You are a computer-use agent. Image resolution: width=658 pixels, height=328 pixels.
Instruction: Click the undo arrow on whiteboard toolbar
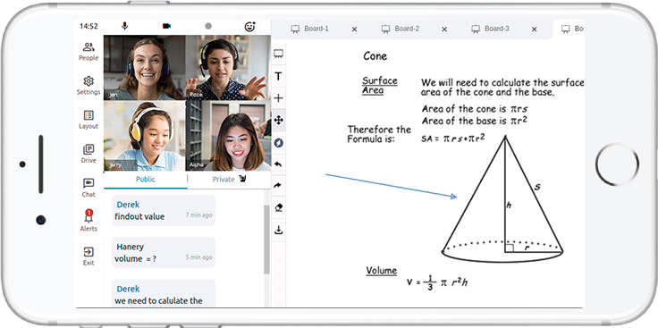coord(278,164)
